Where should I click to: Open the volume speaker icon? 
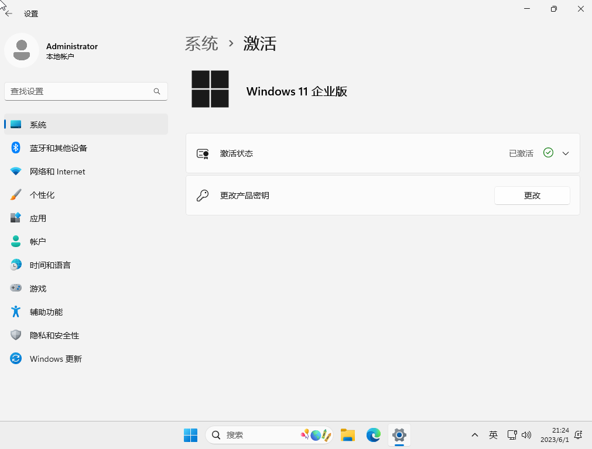526,435
